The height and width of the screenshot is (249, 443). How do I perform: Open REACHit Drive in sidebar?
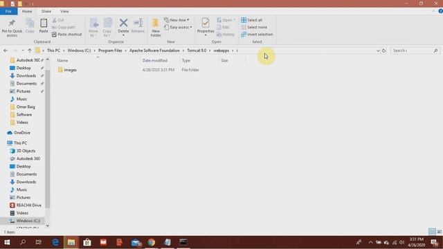(28, 205)
